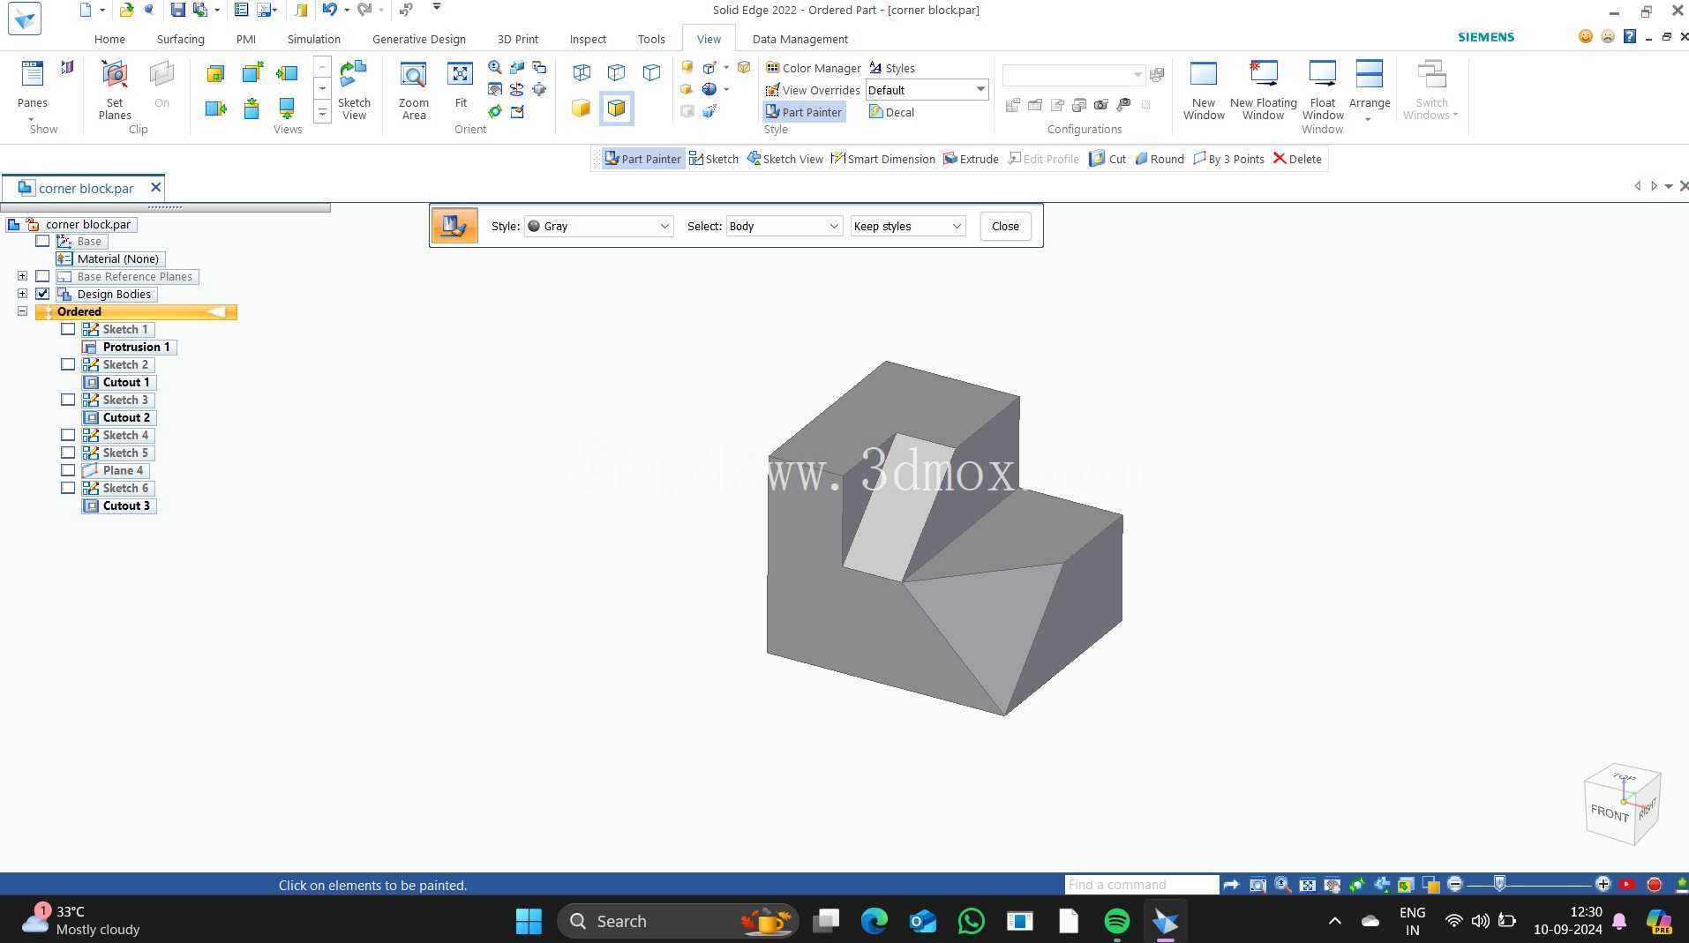Select the Round command in quick bar
This screenshot has height=943, width=1689.
1160,159
